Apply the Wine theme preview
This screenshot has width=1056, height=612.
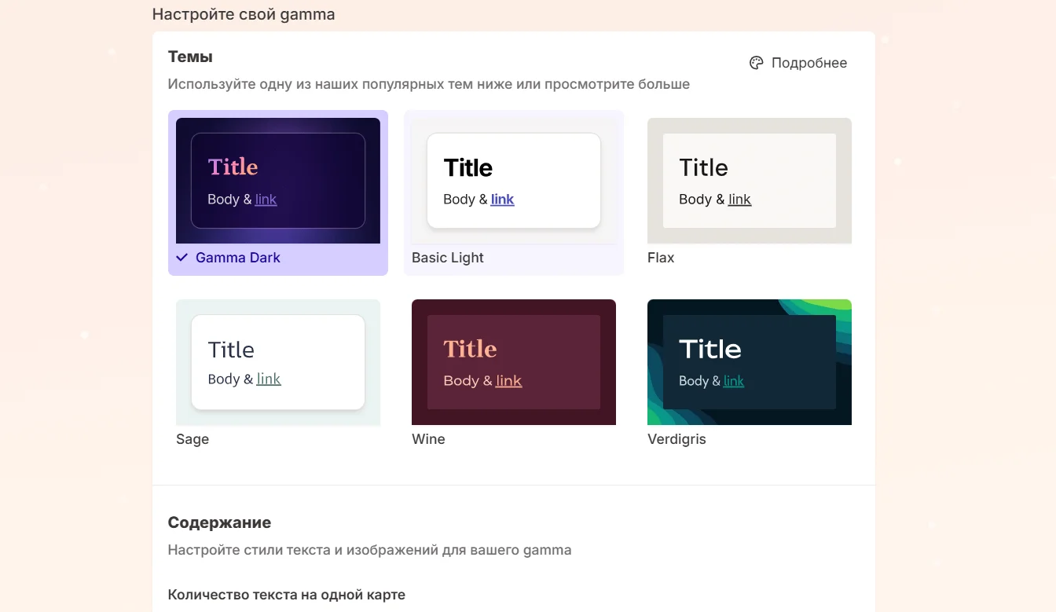pos(514,362)
